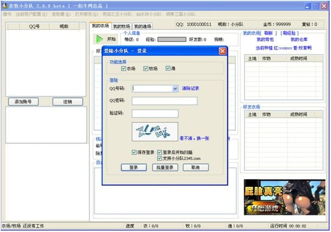This screenshot has height=232, width=331.
Task: Click the captcha image to view it
Action: point(154,130)
